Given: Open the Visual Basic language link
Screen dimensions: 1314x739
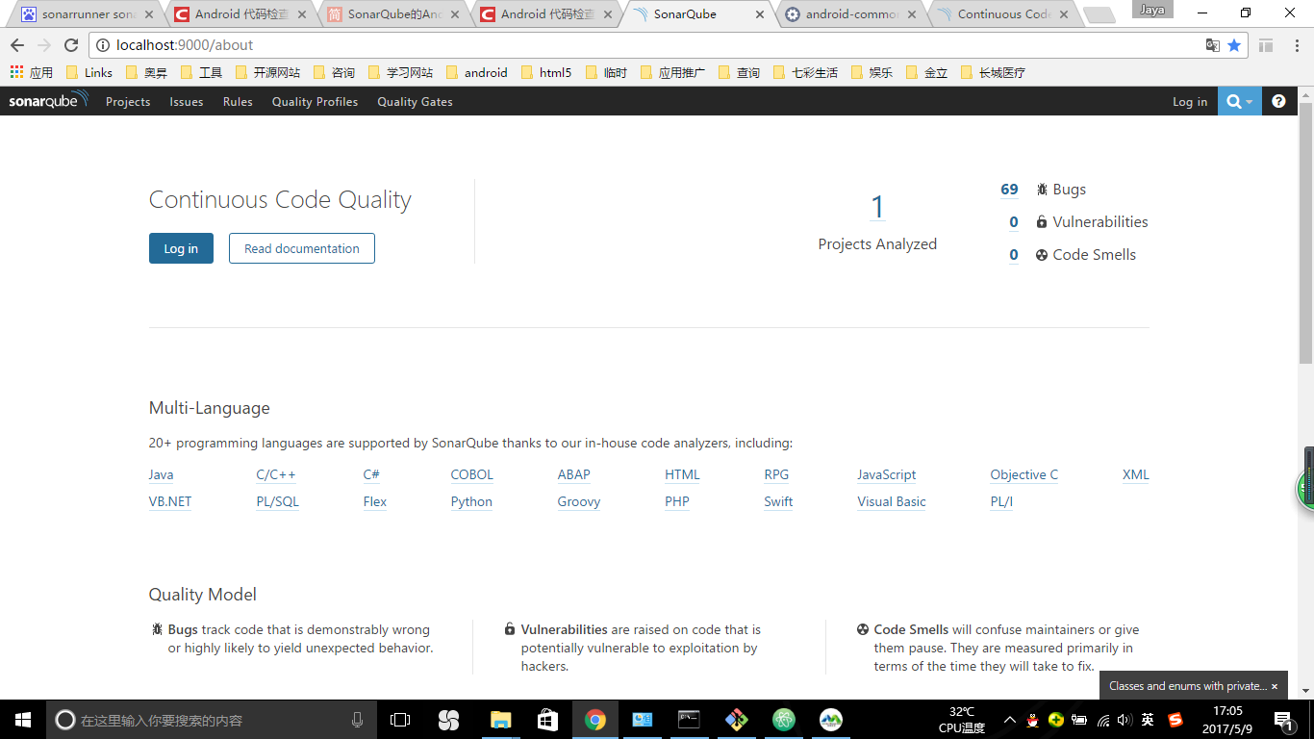Looking at the screenshot, I should 892,501.
